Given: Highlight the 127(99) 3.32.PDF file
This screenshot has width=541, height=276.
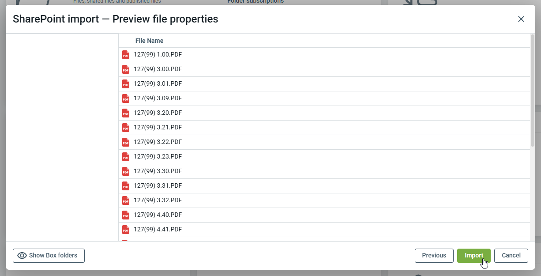Looking at the screenshot, I should point(158,200).
